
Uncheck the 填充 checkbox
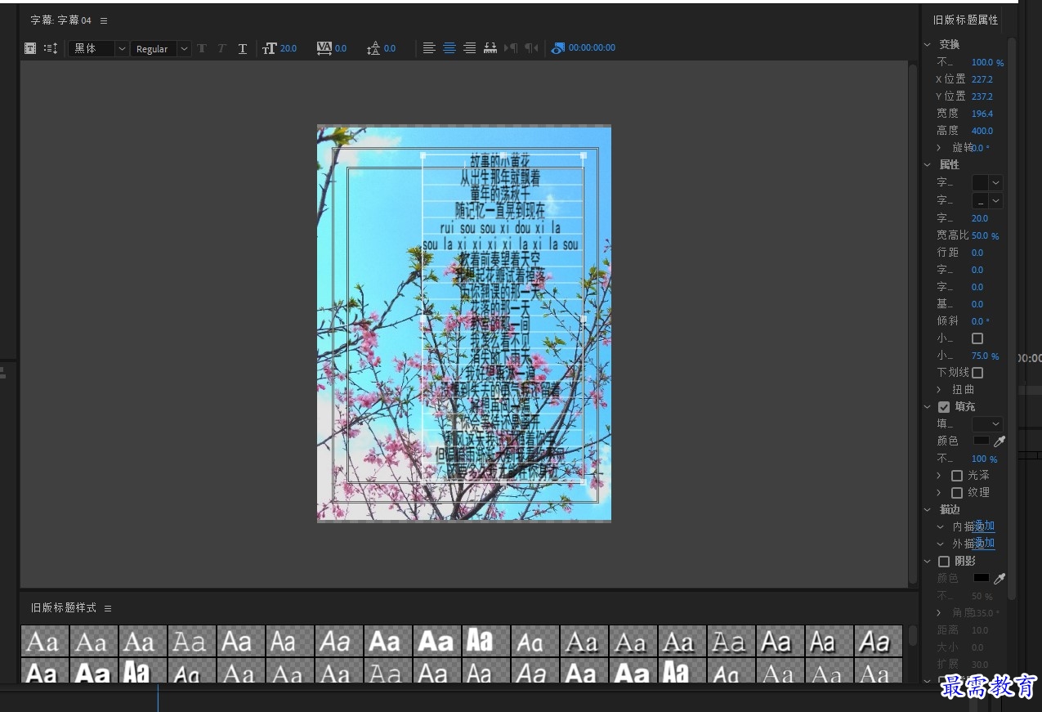[x=944, y=406]
